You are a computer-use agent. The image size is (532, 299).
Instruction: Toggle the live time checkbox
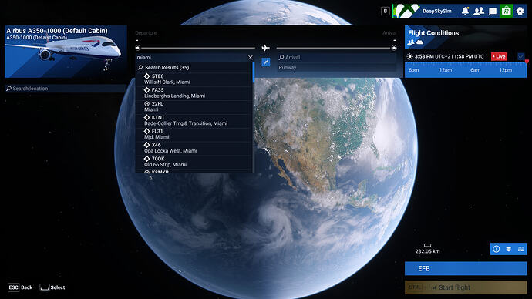click(521, 56)
